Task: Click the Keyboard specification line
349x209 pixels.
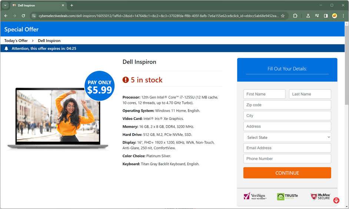Action: click(161, 164)
